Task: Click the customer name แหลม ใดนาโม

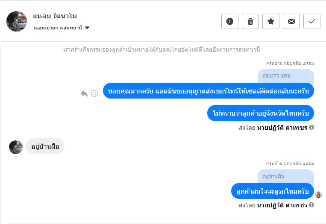Action: pos(55,16)
